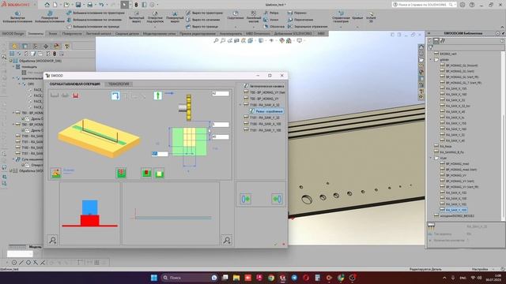
Task: Click the Select cursor tool icon
Action: click(x=125, y=5)
